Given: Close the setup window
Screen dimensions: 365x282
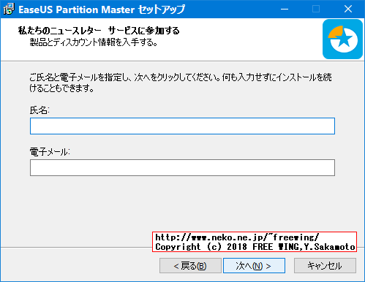Looking at the screenshot, I should point(348,9).
